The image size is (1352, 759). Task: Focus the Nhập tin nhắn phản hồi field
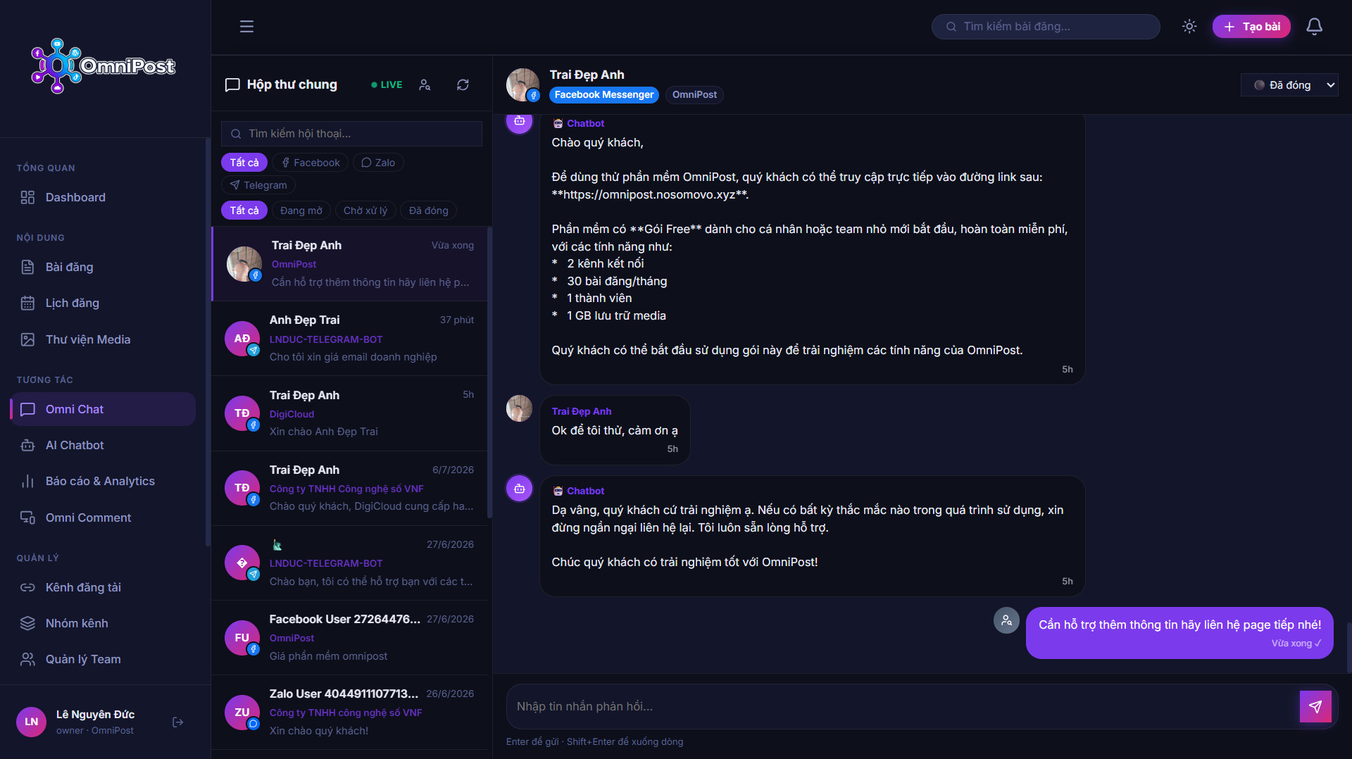pos(903,707)
